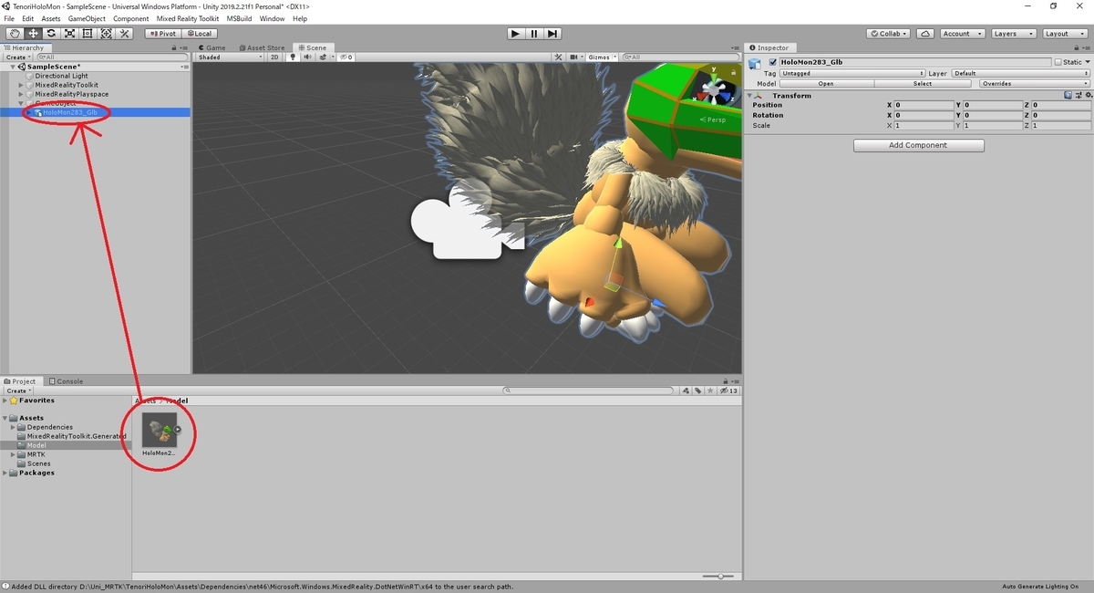Click the Play button

pos(515,34)
